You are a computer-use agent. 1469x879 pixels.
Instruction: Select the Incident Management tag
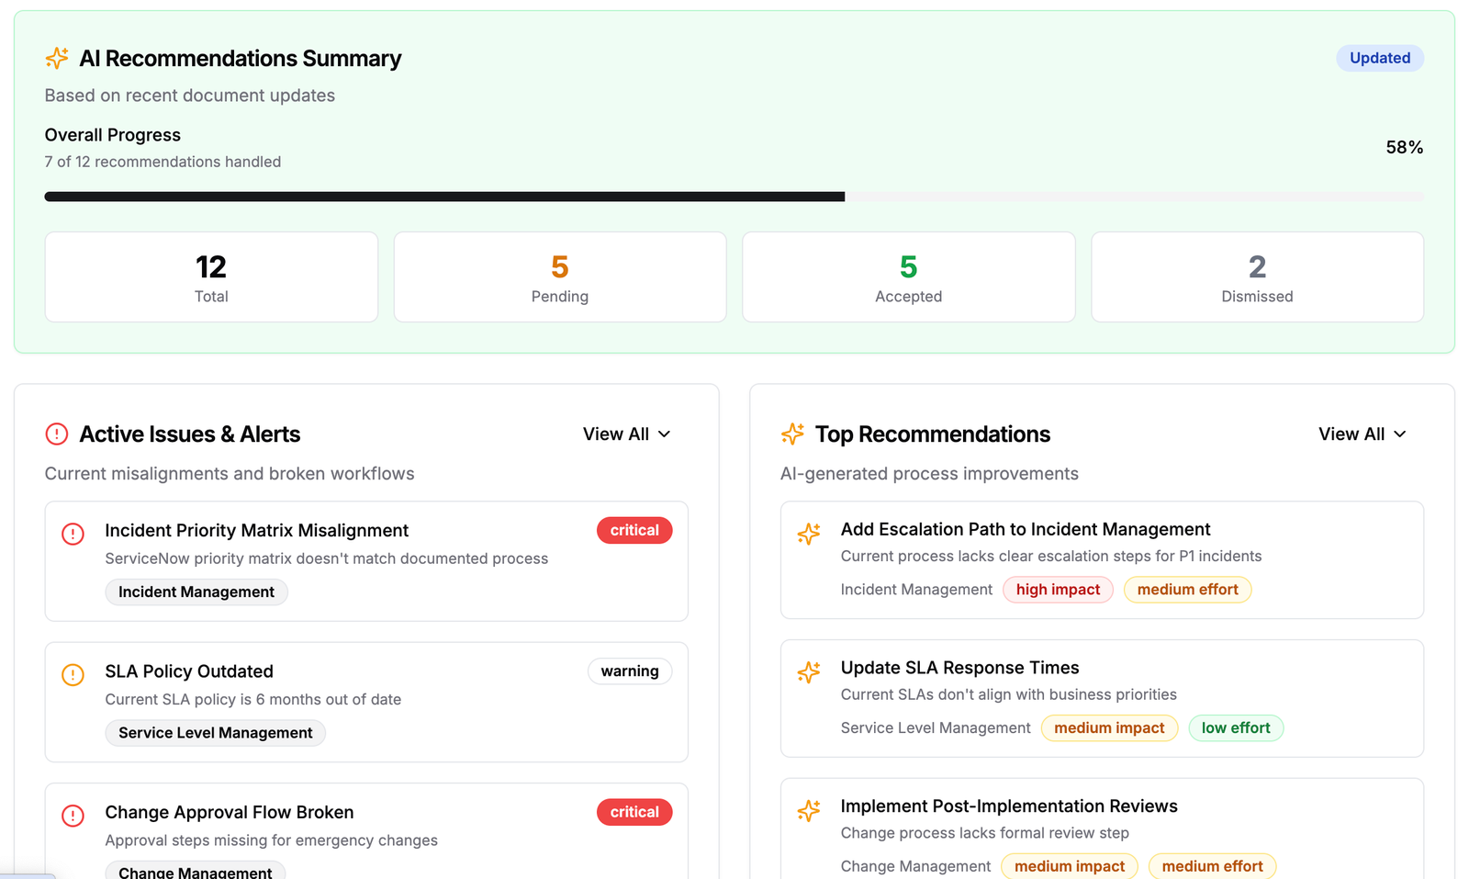(196, 592)
